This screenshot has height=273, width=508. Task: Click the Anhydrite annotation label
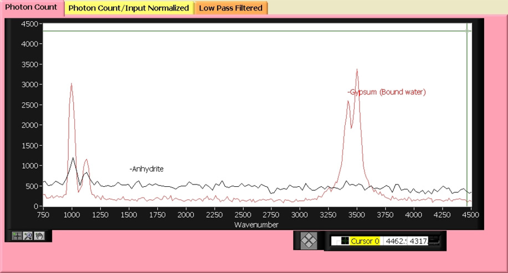[x=146, y=169]
